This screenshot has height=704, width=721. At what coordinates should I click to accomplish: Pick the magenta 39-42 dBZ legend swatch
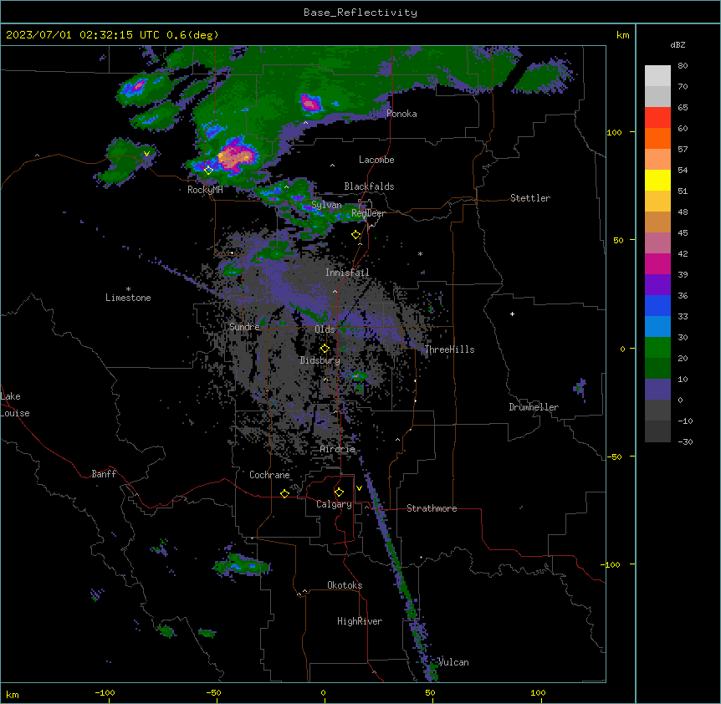click(x=657, y=263)
